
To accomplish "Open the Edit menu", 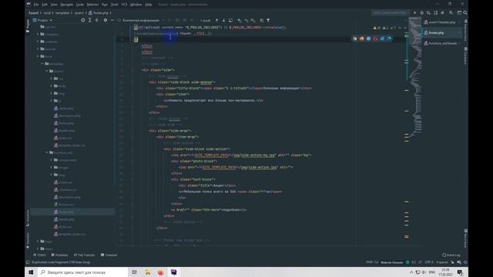I will tap(45, 5).
